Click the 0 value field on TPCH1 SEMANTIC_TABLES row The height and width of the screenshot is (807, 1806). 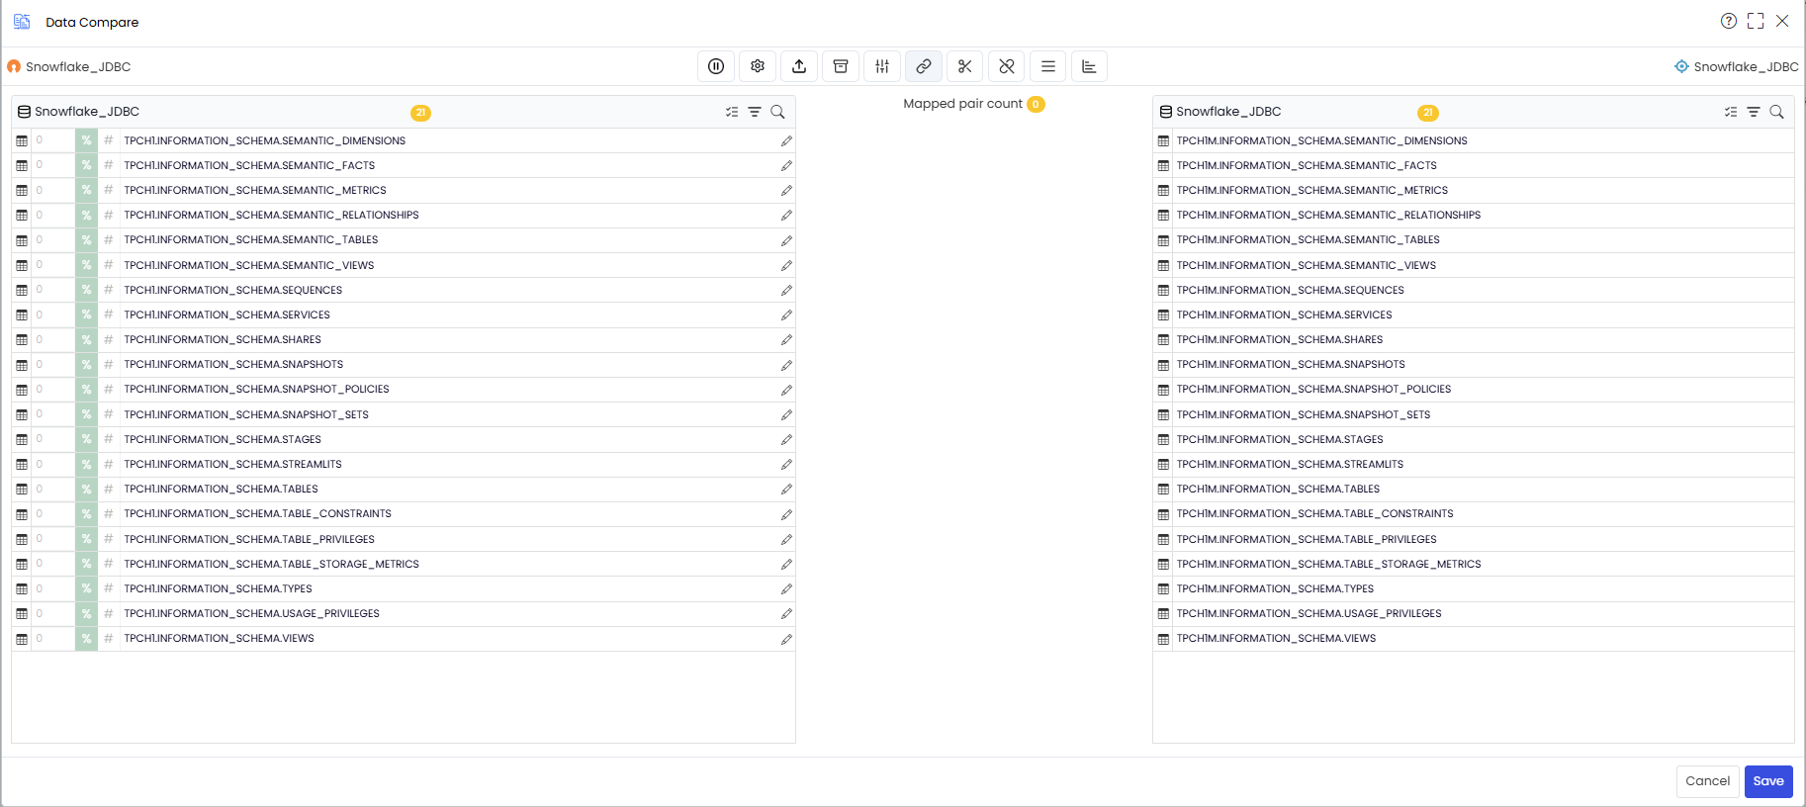(53, 239)
